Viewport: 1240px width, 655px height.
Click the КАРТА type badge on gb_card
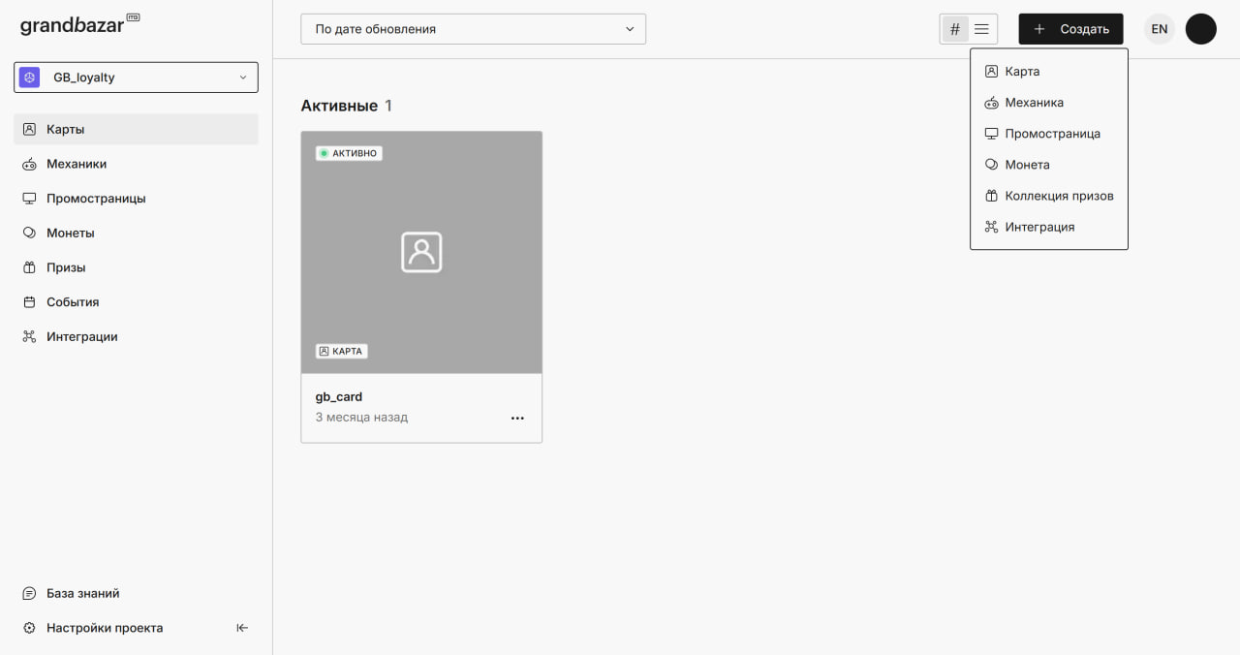tap(342, 352)
